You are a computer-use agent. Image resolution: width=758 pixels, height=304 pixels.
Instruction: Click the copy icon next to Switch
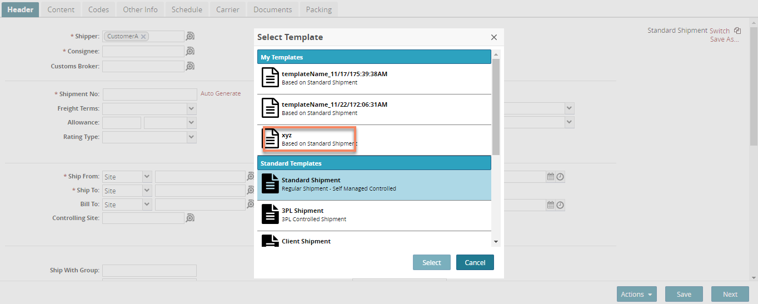coord(737,31)
